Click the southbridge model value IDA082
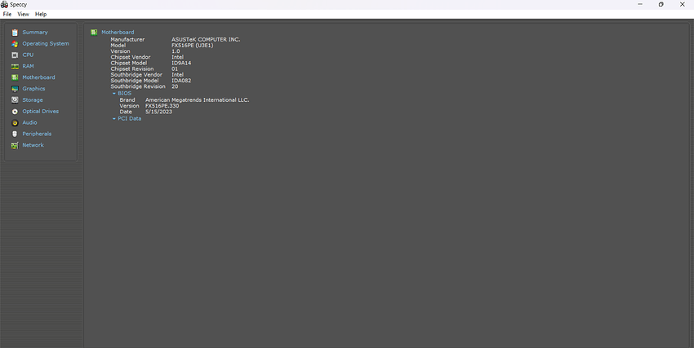This screenshot has height=348, width=694. click(181, 81)
